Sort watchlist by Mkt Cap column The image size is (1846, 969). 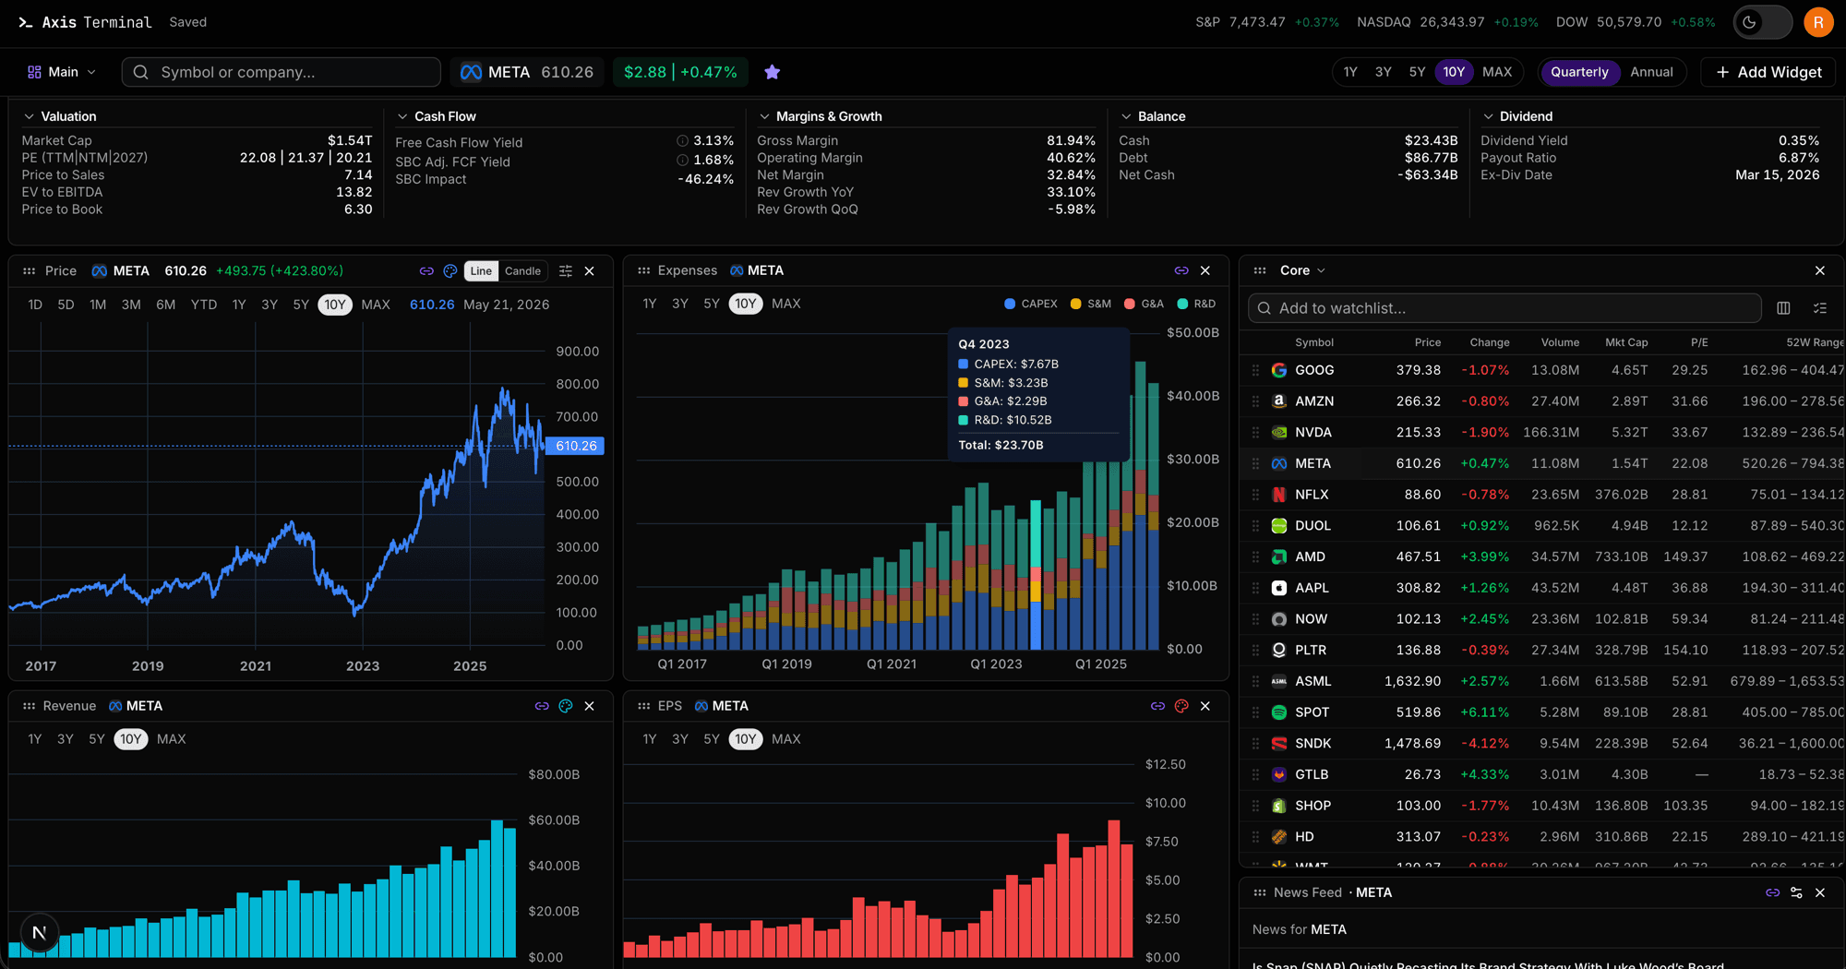(1626, 342)
